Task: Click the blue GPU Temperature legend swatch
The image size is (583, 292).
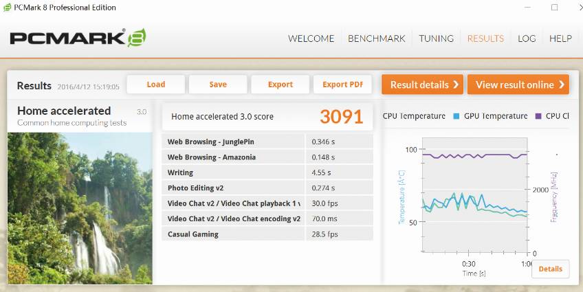Action: [x=456, y=116]
